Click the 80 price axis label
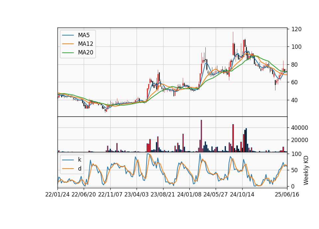 (x=295, y=65)
